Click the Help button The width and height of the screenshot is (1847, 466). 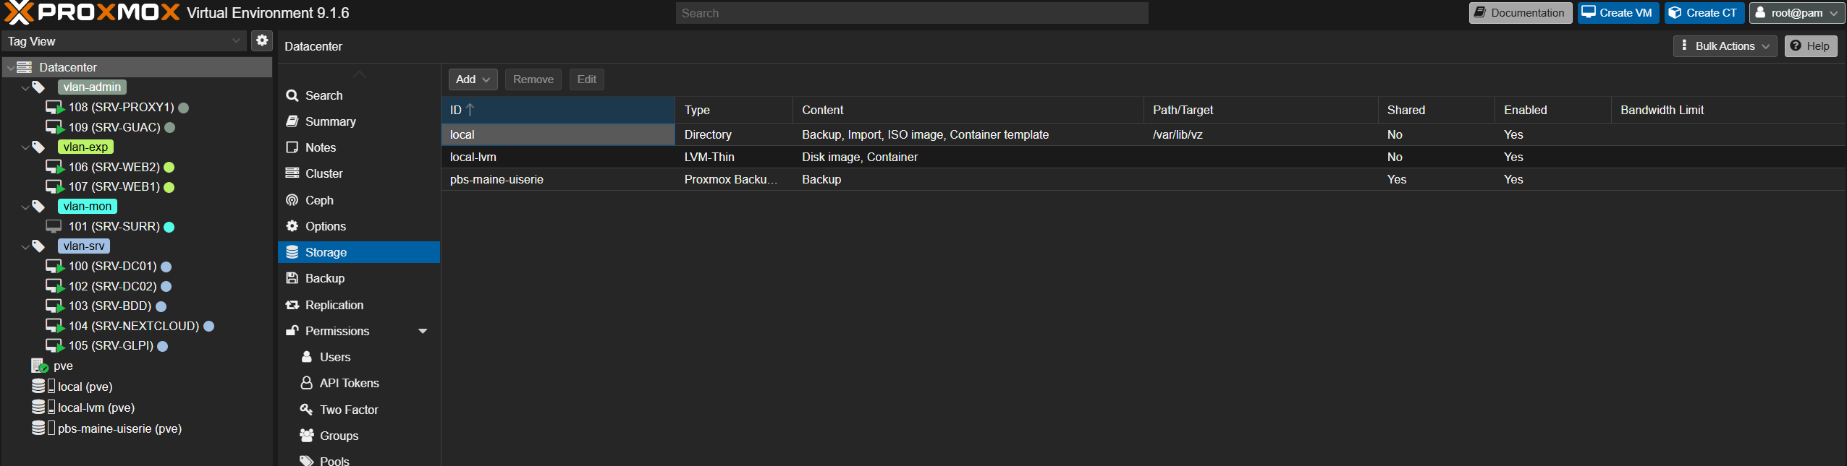(1811, 46)
